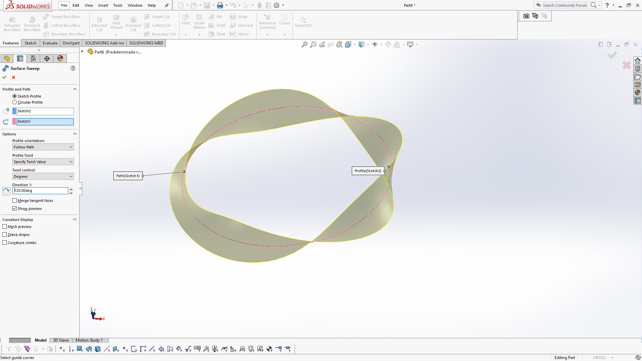Enable the Zebra stripes display option
Image resolution: width=642 pixels, height=361 pixels.
[x=4, y=234]
